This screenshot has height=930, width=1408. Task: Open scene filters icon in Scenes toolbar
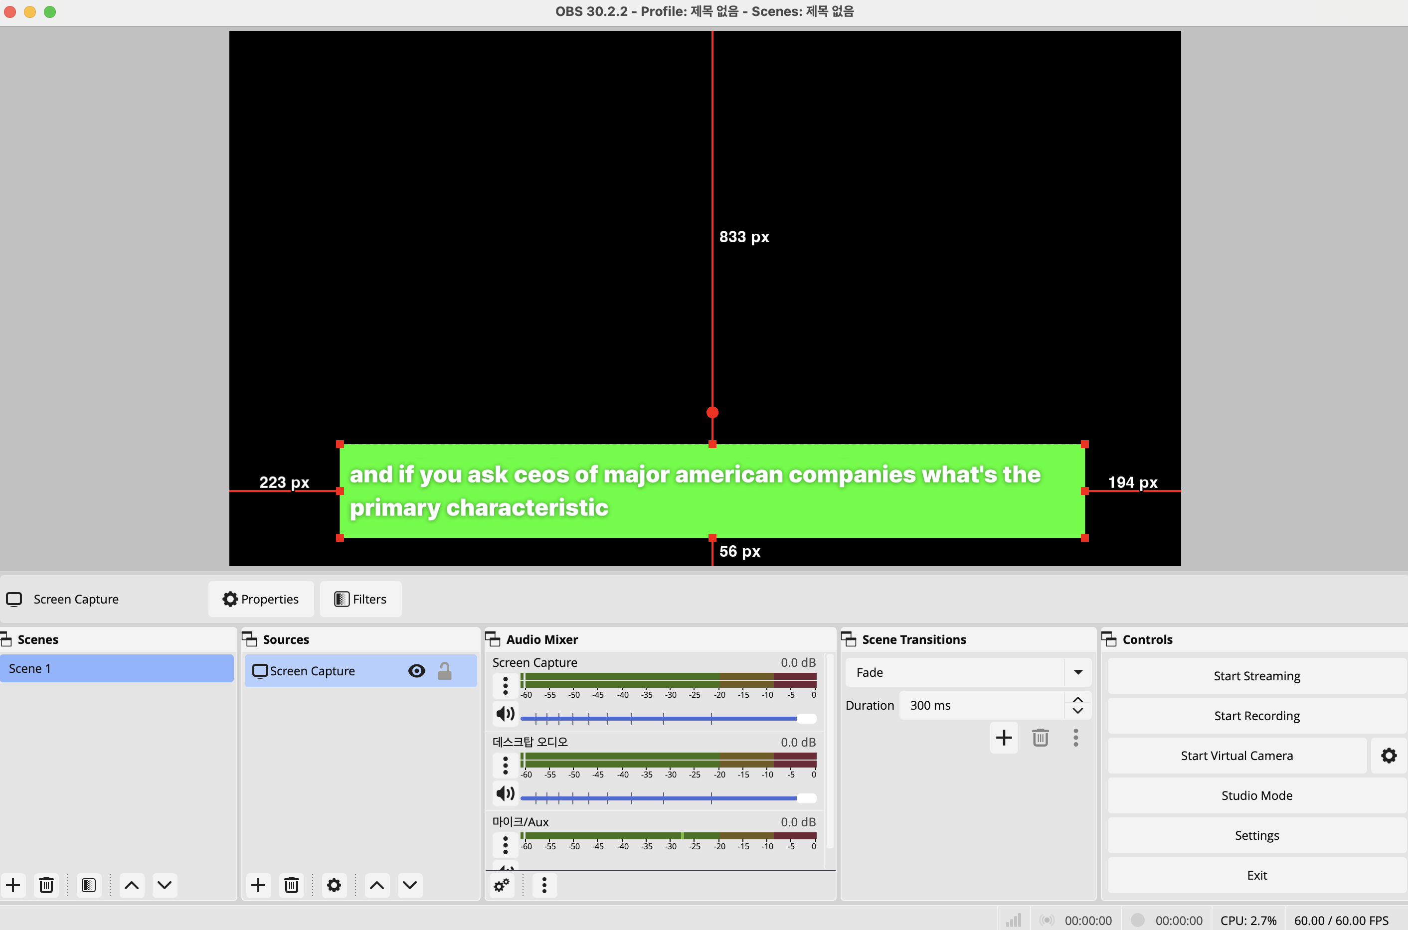(x=88, y=886)
